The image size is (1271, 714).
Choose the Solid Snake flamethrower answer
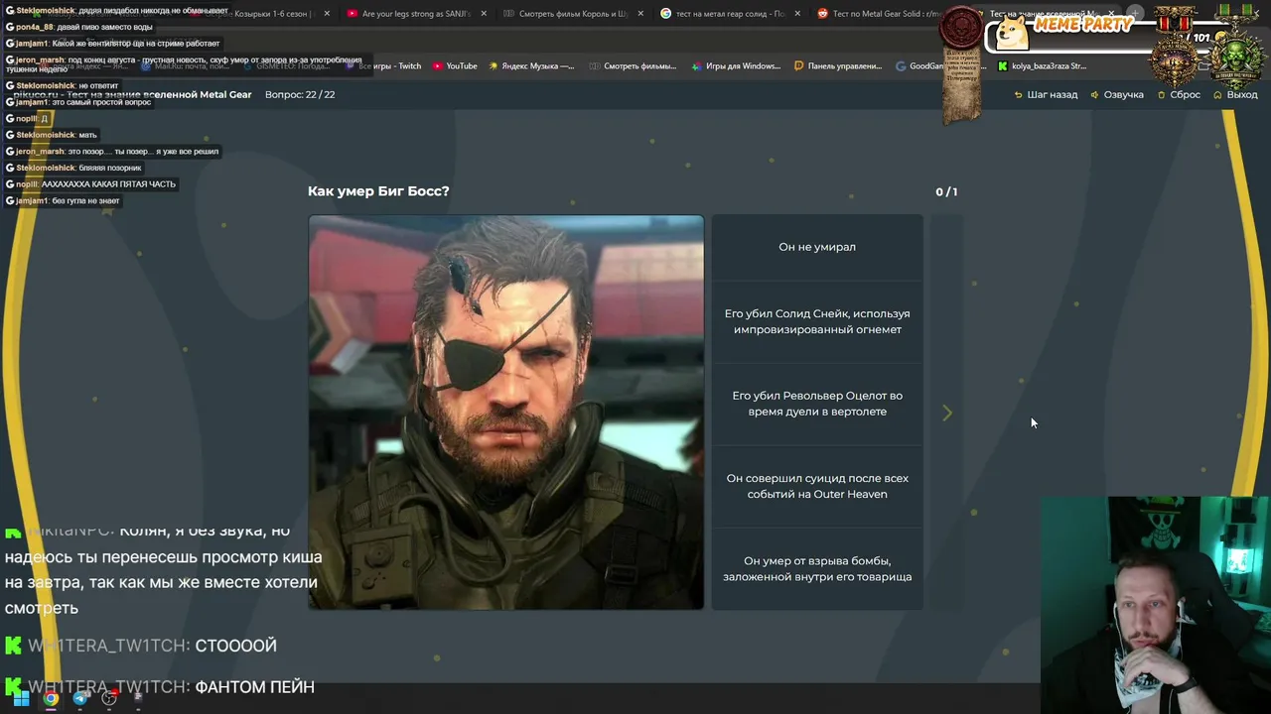[x=817, y=321]
